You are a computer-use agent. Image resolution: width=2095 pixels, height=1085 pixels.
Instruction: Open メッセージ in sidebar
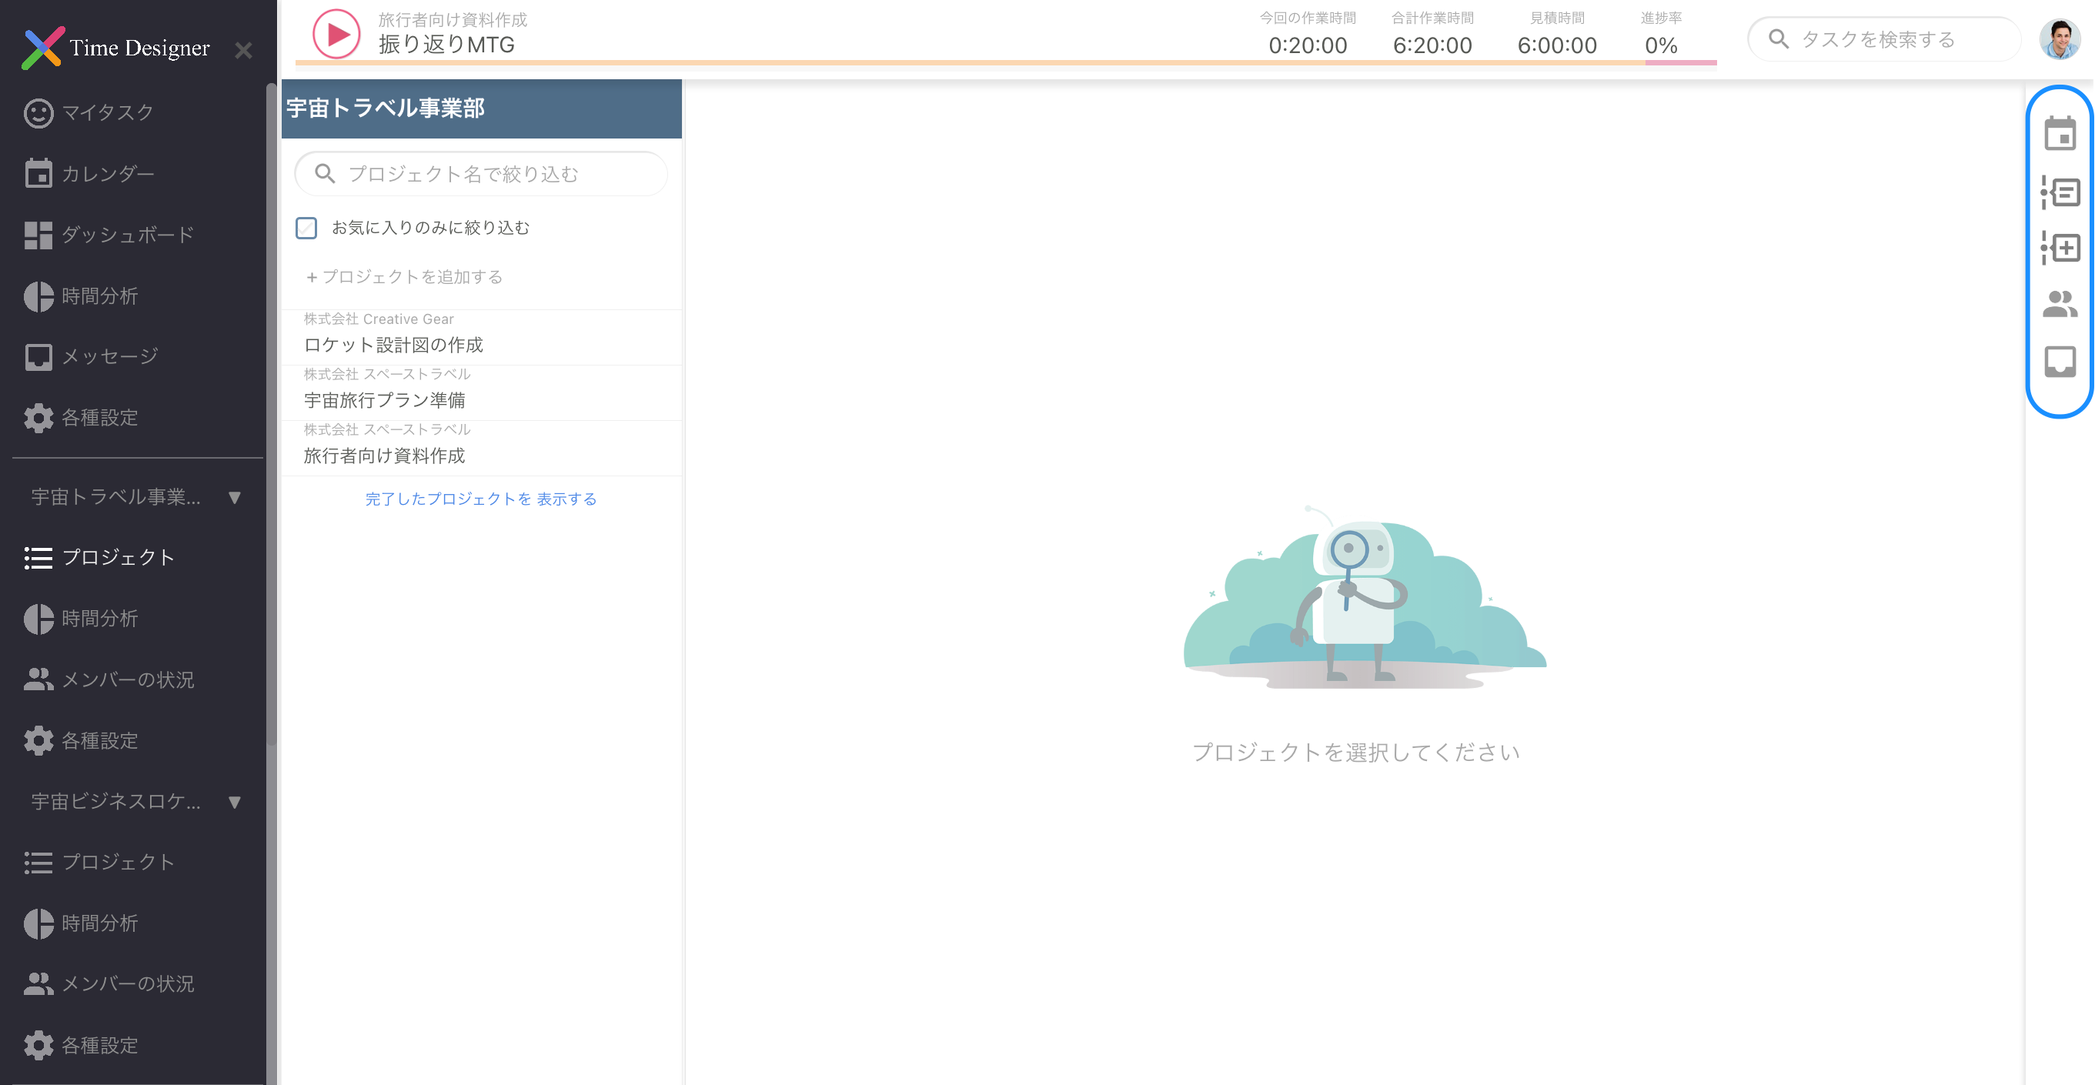coord(109,356)
